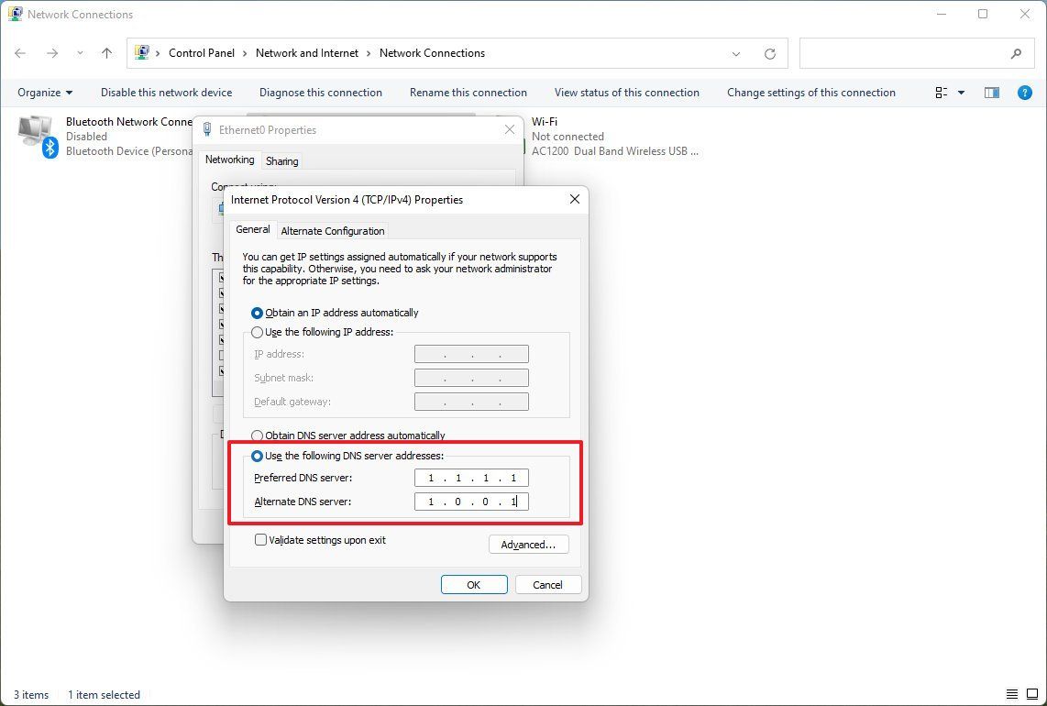Open the address bar history chevron
Image resolution: width=1047 pixels, height=706 pixels.
[x=736, y=53]
